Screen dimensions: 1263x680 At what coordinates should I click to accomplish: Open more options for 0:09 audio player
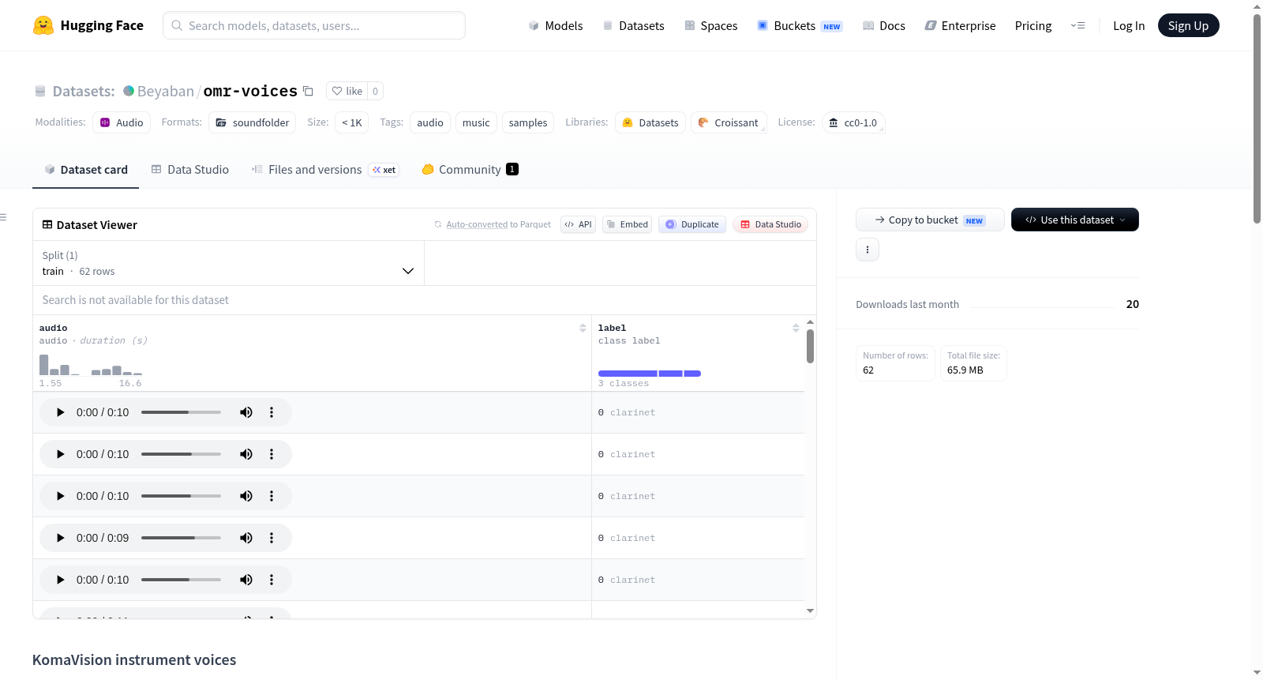(272, 538)
